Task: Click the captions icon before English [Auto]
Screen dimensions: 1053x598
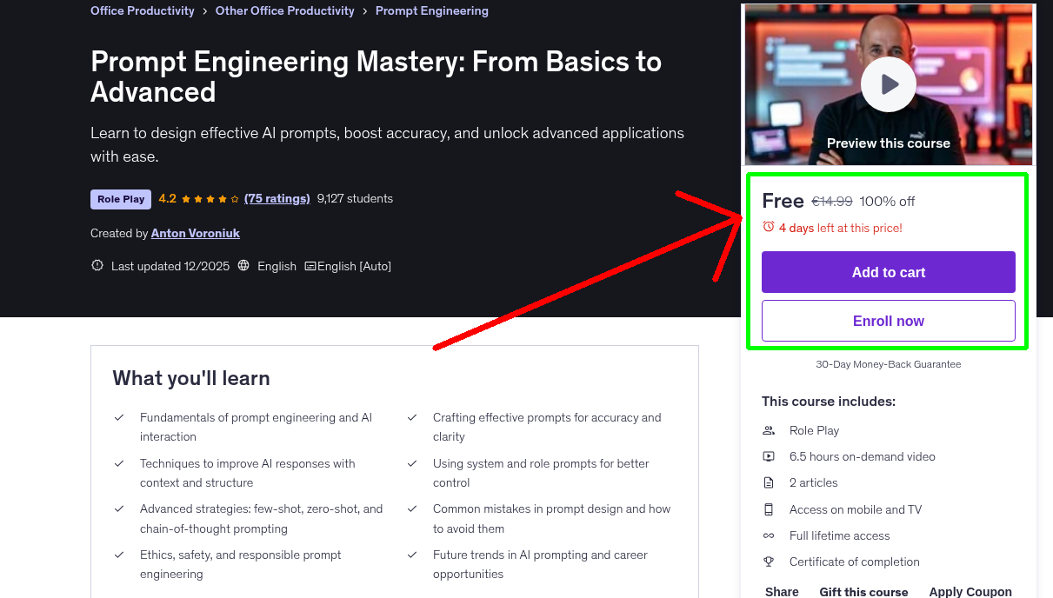Action: coord(310,265)
